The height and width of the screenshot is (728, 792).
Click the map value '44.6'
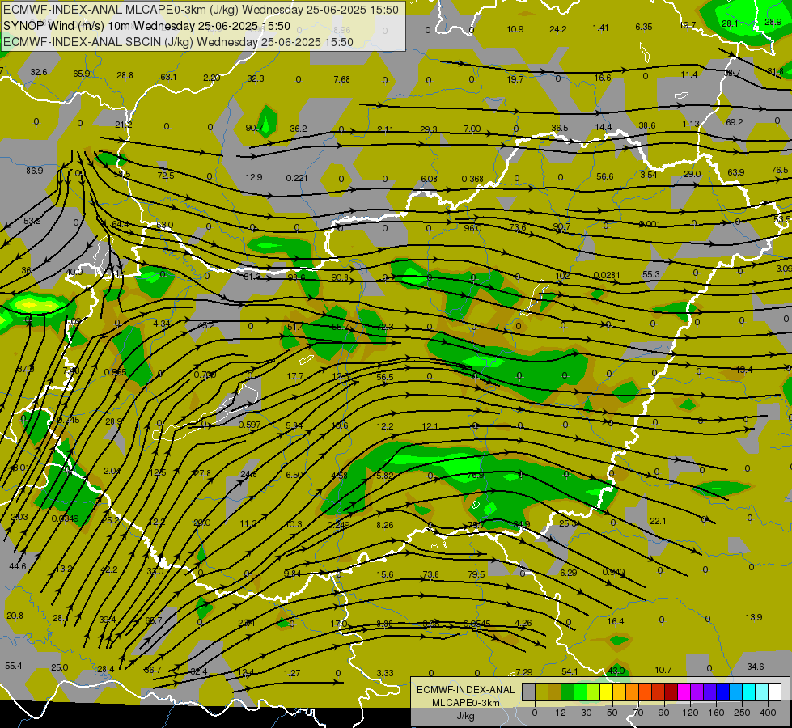(x=17, y=566)
